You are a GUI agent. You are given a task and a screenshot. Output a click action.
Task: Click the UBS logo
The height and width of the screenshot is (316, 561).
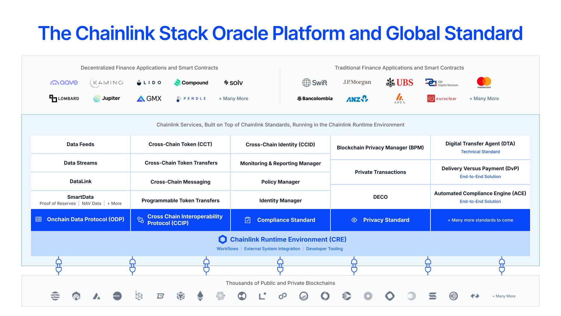[x=399, y=83]
